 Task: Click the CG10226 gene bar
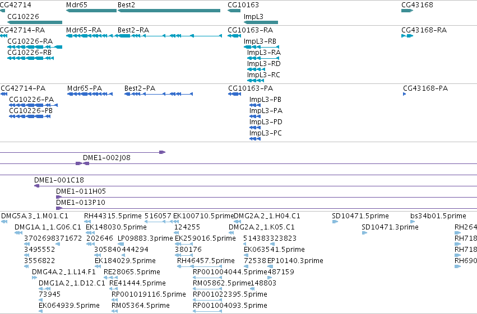coord(35,22)
